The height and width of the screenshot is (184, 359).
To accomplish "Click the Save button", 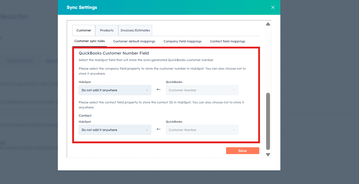I will click(x=242, y=151).
